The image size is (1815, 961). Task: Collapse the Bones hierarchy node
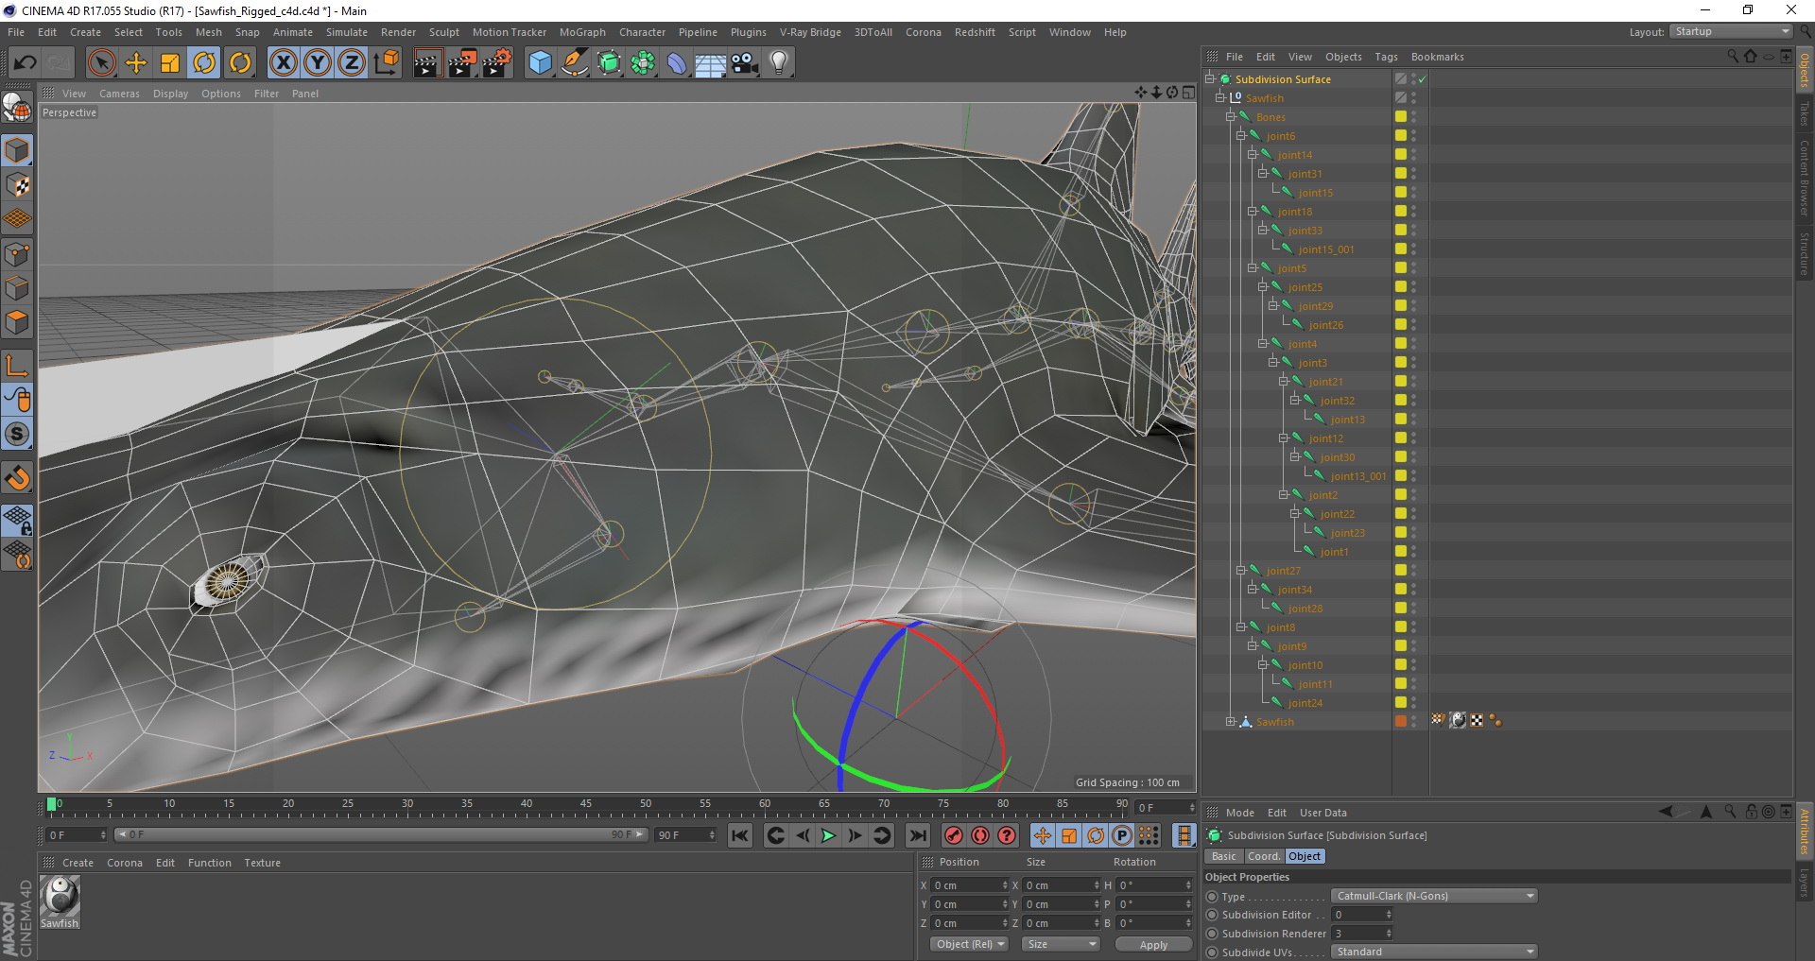1231,117
